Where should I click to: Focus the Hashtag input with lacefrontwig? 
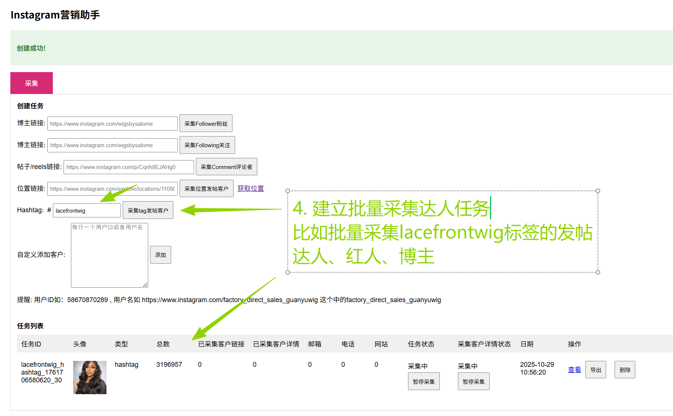(86, 210)
